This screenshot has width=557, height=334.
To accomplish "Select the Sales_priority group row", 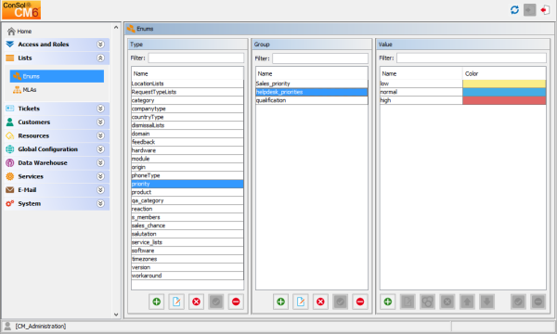I will [x=312, y=83].
